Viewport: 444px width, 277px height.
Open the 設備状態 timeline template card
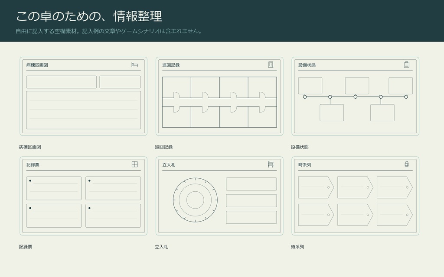click(x=356, y=97)
